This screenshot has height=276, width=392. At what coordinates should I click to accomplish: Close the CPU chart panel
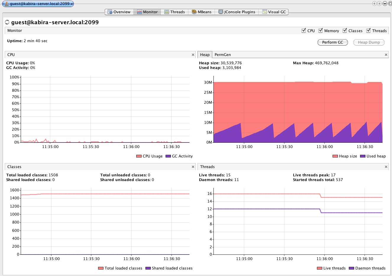tap(193, 55)
